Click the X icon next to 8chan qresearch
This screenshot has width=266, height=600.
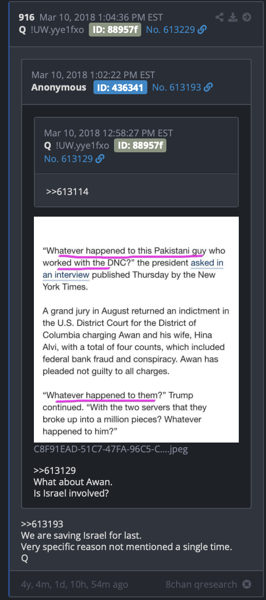pos(247,585)
